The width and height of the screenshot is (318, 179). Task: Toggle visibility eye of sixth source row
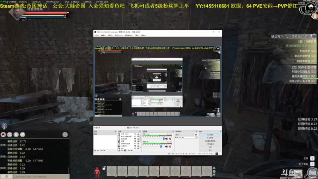tap(135, 146)
